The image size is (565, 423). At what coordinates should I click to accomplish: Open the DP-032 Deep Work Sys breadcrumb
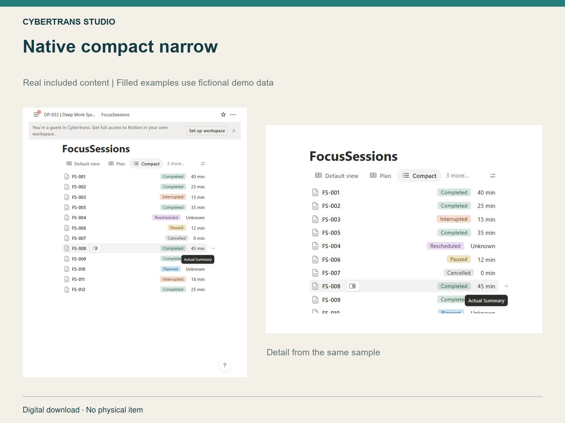click(70, 115)
